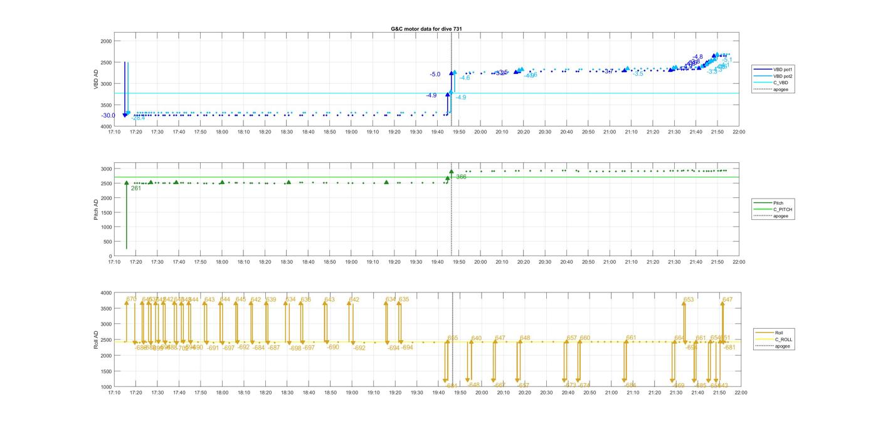Image resolution: width=878 pixels, height=434 pixels.
Task: Click '1500' tick on Roll y-axis
Action: pyautogui.click(x=106, y=371)
